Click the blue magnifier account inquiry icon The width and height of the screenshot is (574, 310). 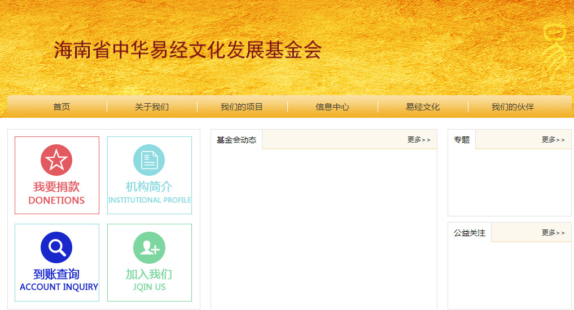pyautogui.click(x=56, y=247)
